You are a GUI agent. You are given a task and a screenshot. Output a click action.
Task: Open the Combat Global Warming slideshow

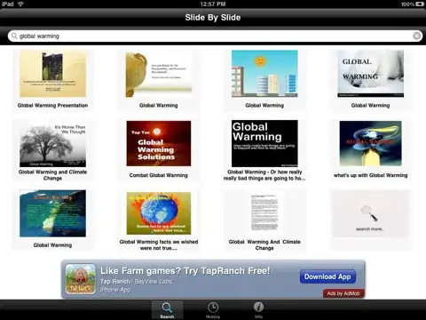(x=159, y=143)
